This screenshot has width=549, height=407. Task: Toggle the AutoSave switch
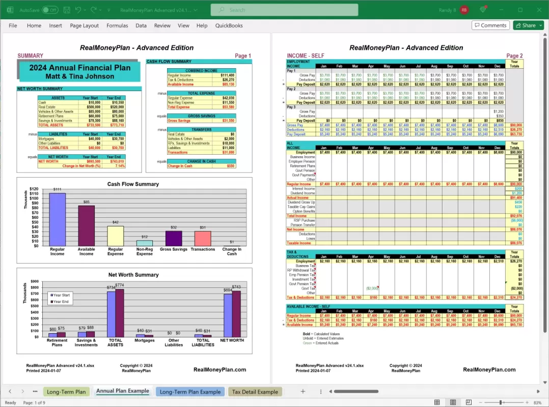50,10
